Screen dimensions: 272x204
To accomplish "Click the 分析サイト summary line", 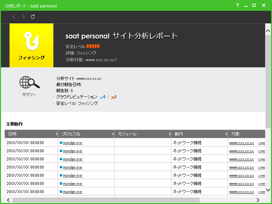I will (x=79, y=79).
